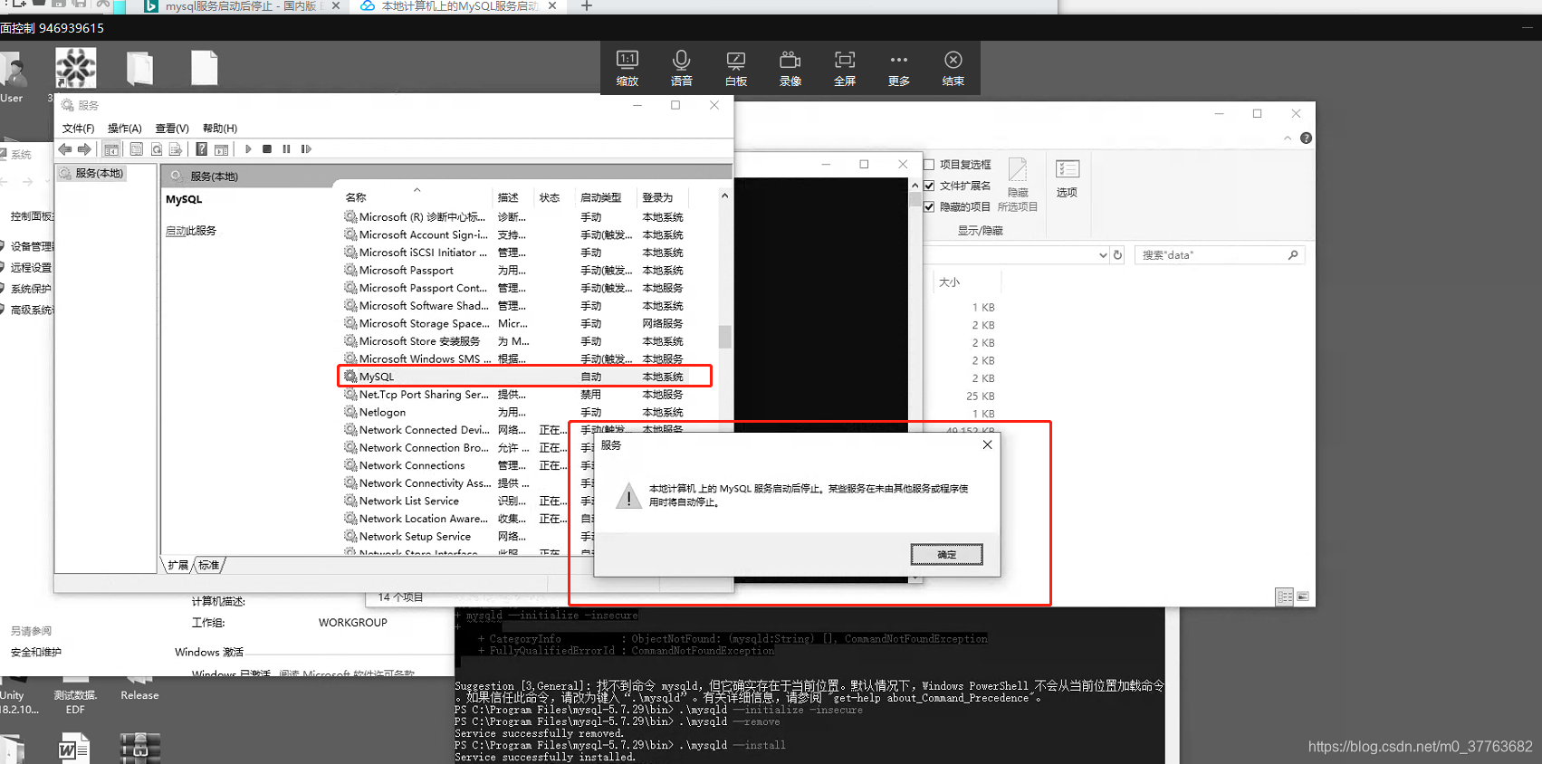Sort by 登录为 column header
The image size is (1542, 764).
coord(662,197)
